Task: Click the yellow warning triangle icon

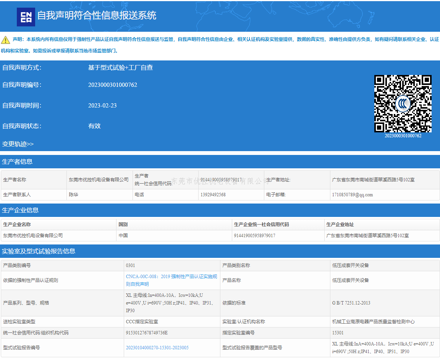Action: tap(5, 40)
